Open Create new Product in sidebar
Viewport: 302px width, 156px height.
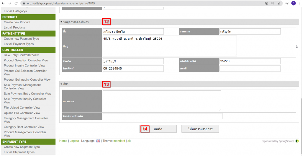pyautogui.click(x=17, y=22)
